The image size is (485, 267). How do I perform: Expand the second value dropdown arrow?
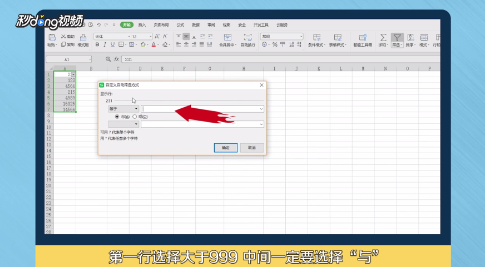point(261,124)
